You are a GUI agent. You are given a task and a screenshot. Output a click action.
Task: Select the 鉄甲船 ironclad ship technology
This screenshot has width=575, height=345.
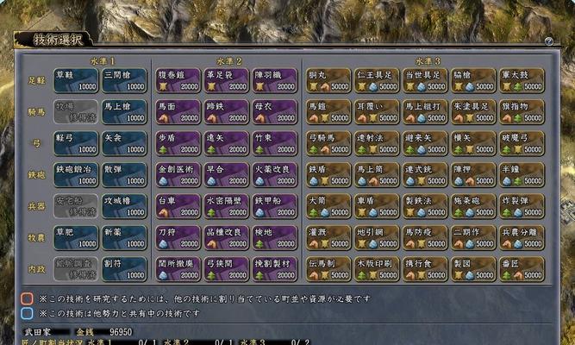point(275,206)
